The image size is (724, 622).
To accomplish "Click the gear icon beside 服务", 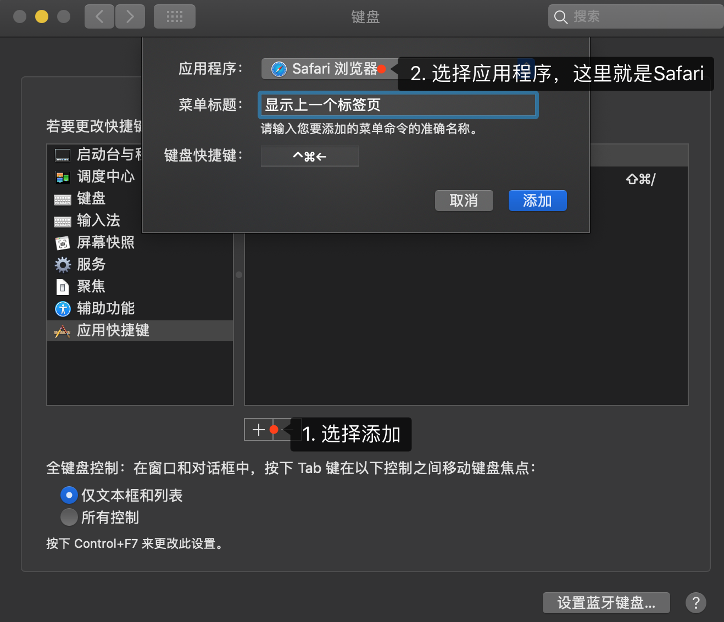I will click(x=63, y=265).
